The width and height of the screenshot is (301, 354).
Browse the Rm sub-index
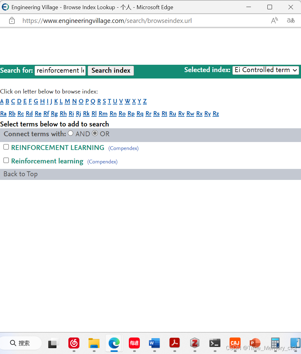103,114
